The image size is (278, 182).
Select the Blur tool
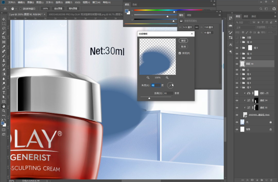pos(4,79)
